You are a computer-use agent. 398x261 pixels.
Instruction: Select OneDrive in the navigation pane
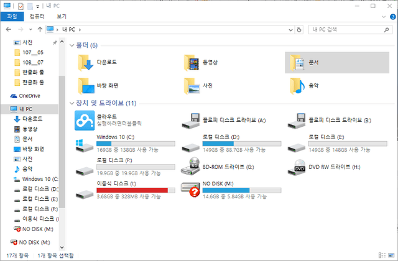29,96
